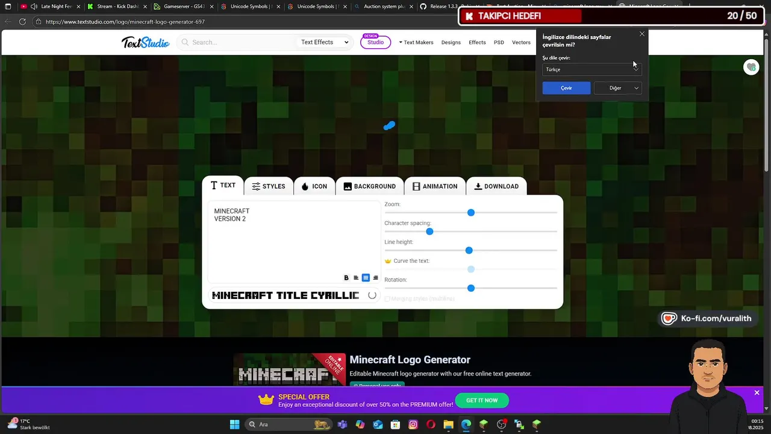Switch to Stream - Kick Dashboard tab
The height and width of the screenshot is (434, 771).
117,7
